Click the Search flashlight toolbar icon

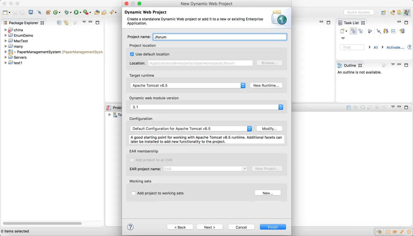pyautogui.click(x=112, y=12)
